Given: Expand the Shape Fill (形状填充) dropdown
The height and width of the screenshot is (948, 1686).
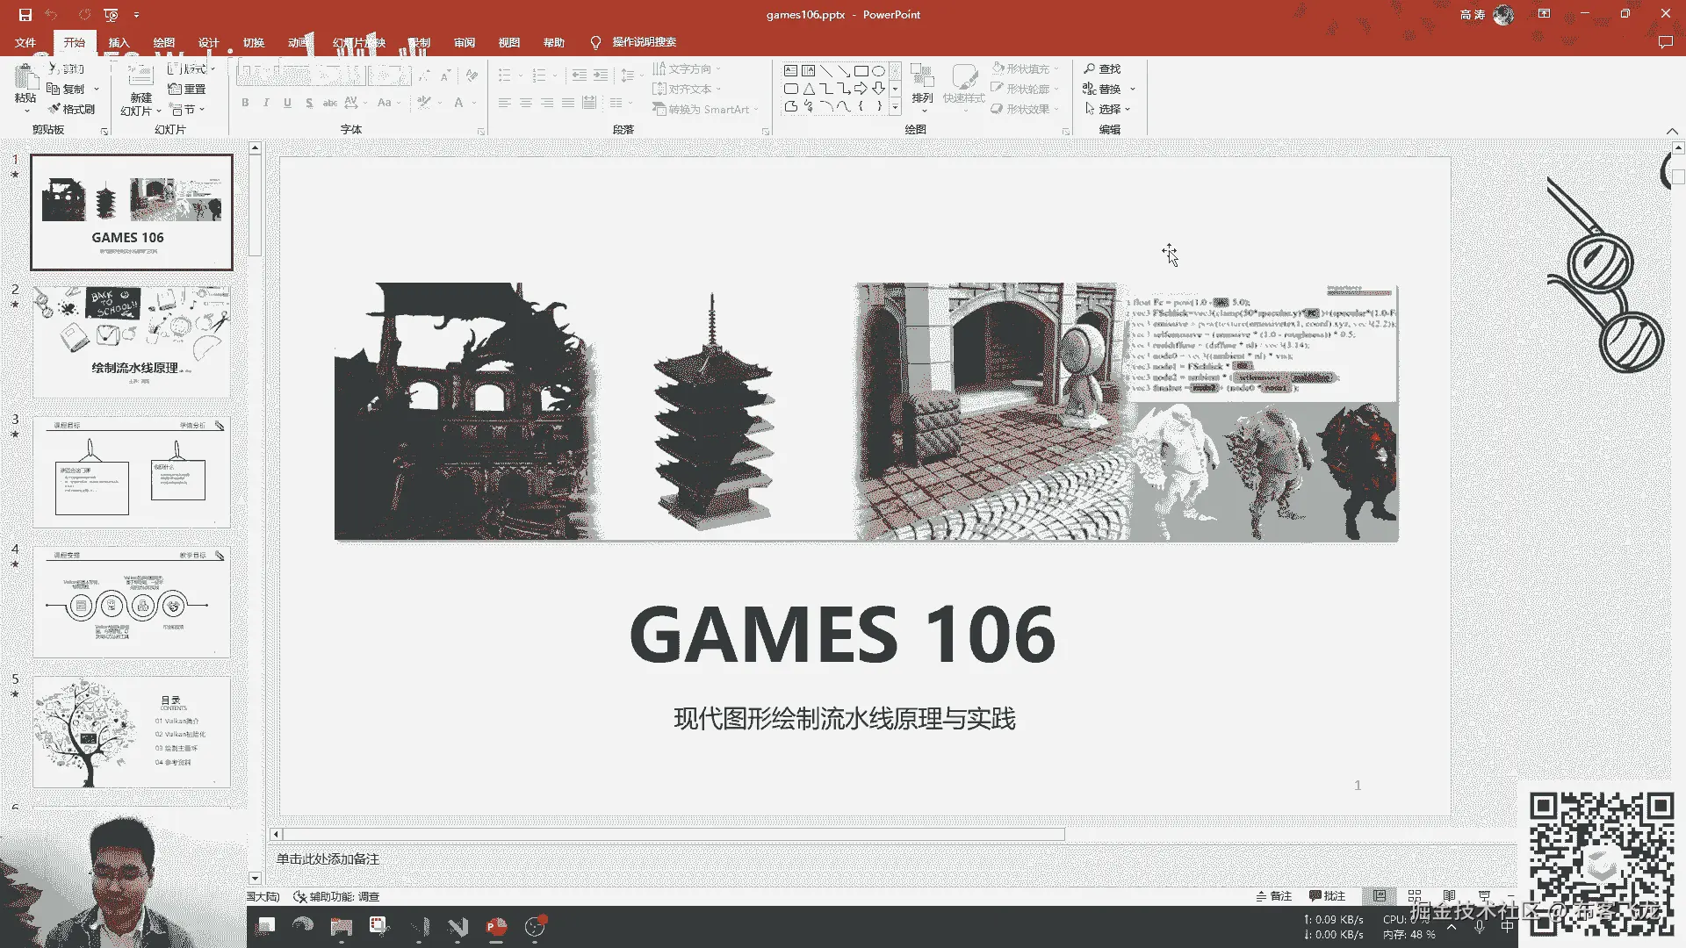Looking at the screenshot, I should 1056,68.
